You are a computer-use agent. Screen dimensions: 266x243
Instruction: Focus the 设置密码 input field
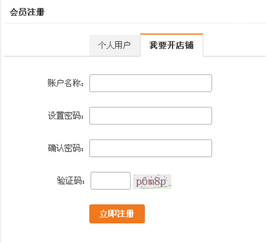click(151, 116)
